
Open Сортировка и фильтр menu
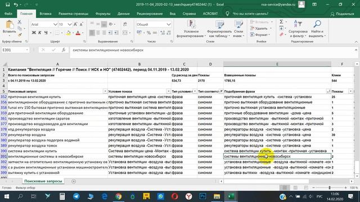tap(298, 29)
